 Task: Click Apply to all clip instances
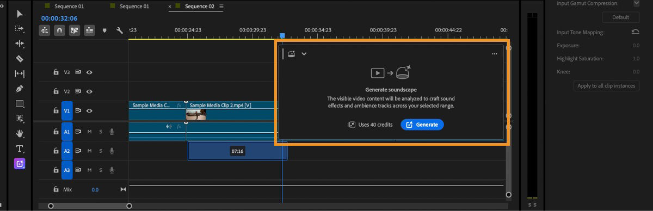click(x=607, y=86)
